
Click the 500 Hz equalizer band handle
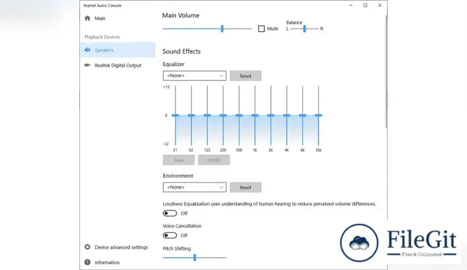point(239,115)
